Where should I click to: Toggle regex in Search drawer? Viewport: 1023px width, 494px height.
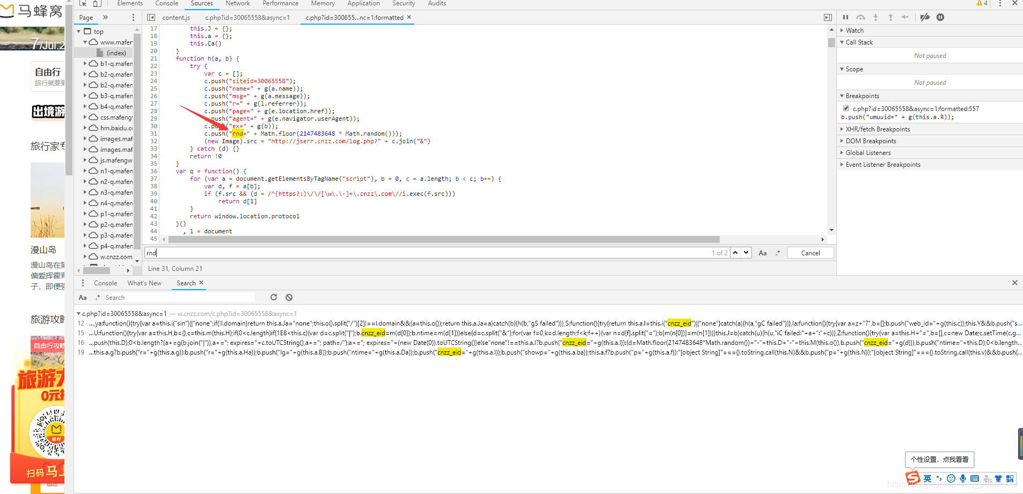(98, 298)
